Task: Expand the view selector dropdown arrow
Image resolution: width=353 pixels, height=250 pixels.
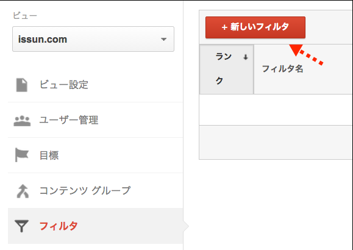Action: click(163, 40)
